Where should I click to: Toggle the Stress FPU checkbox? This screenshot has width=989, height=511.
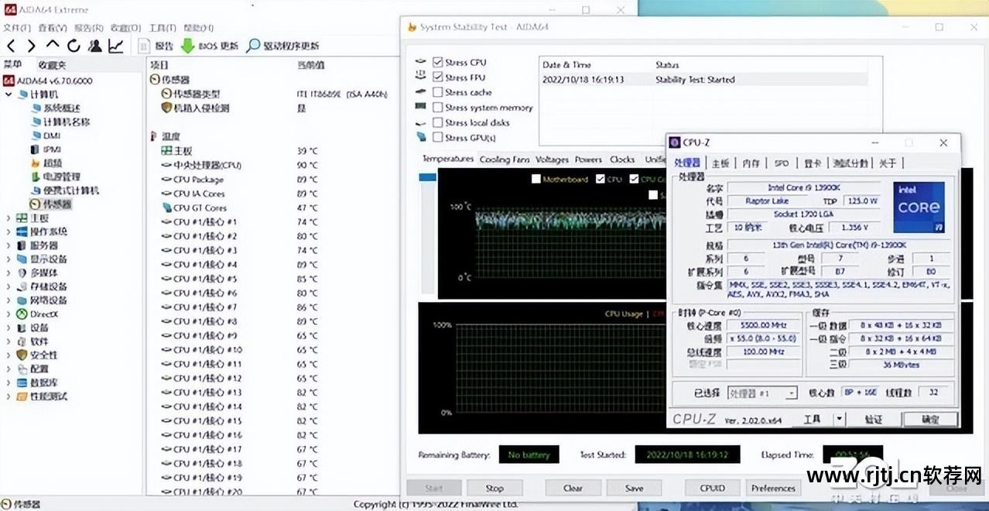pos(438,77)
